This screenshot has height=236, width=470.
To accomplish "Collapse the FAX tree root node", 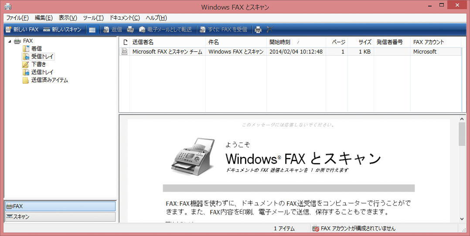I will [10, 41].
